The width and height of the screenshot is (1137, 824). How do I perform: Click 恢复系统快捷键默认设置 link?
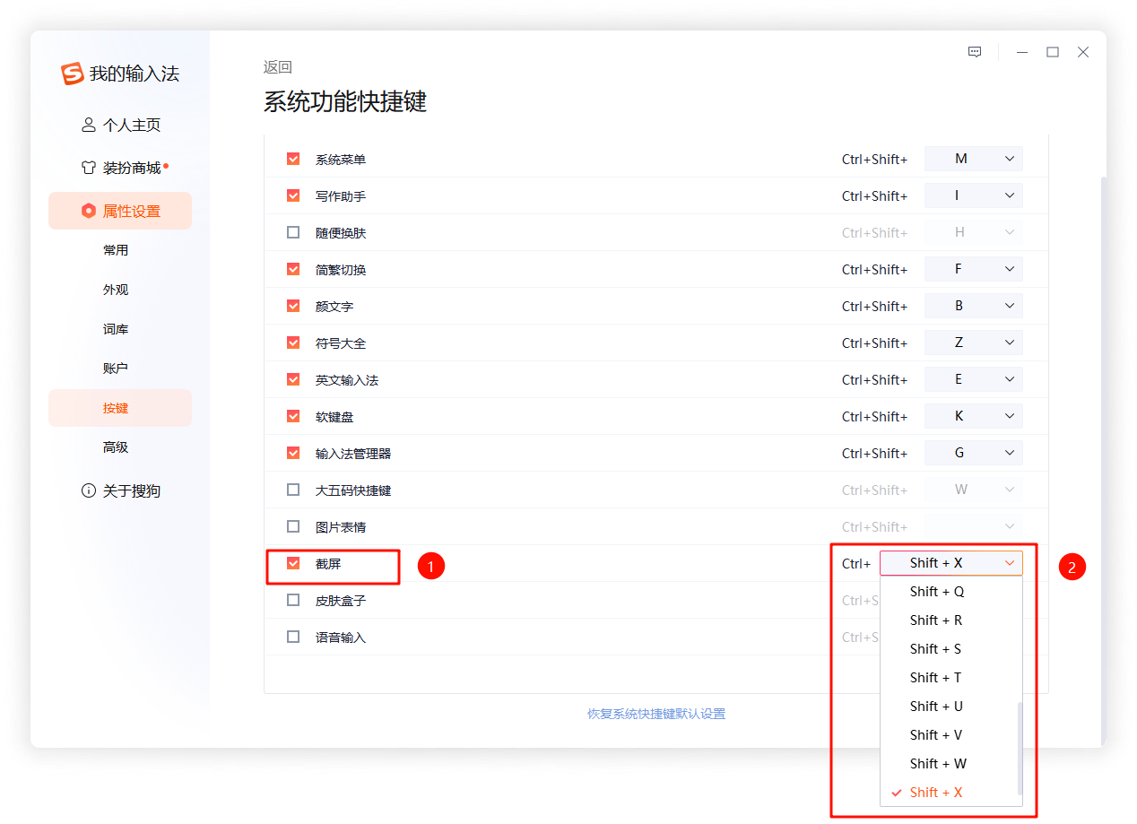[x=656, y=714]
